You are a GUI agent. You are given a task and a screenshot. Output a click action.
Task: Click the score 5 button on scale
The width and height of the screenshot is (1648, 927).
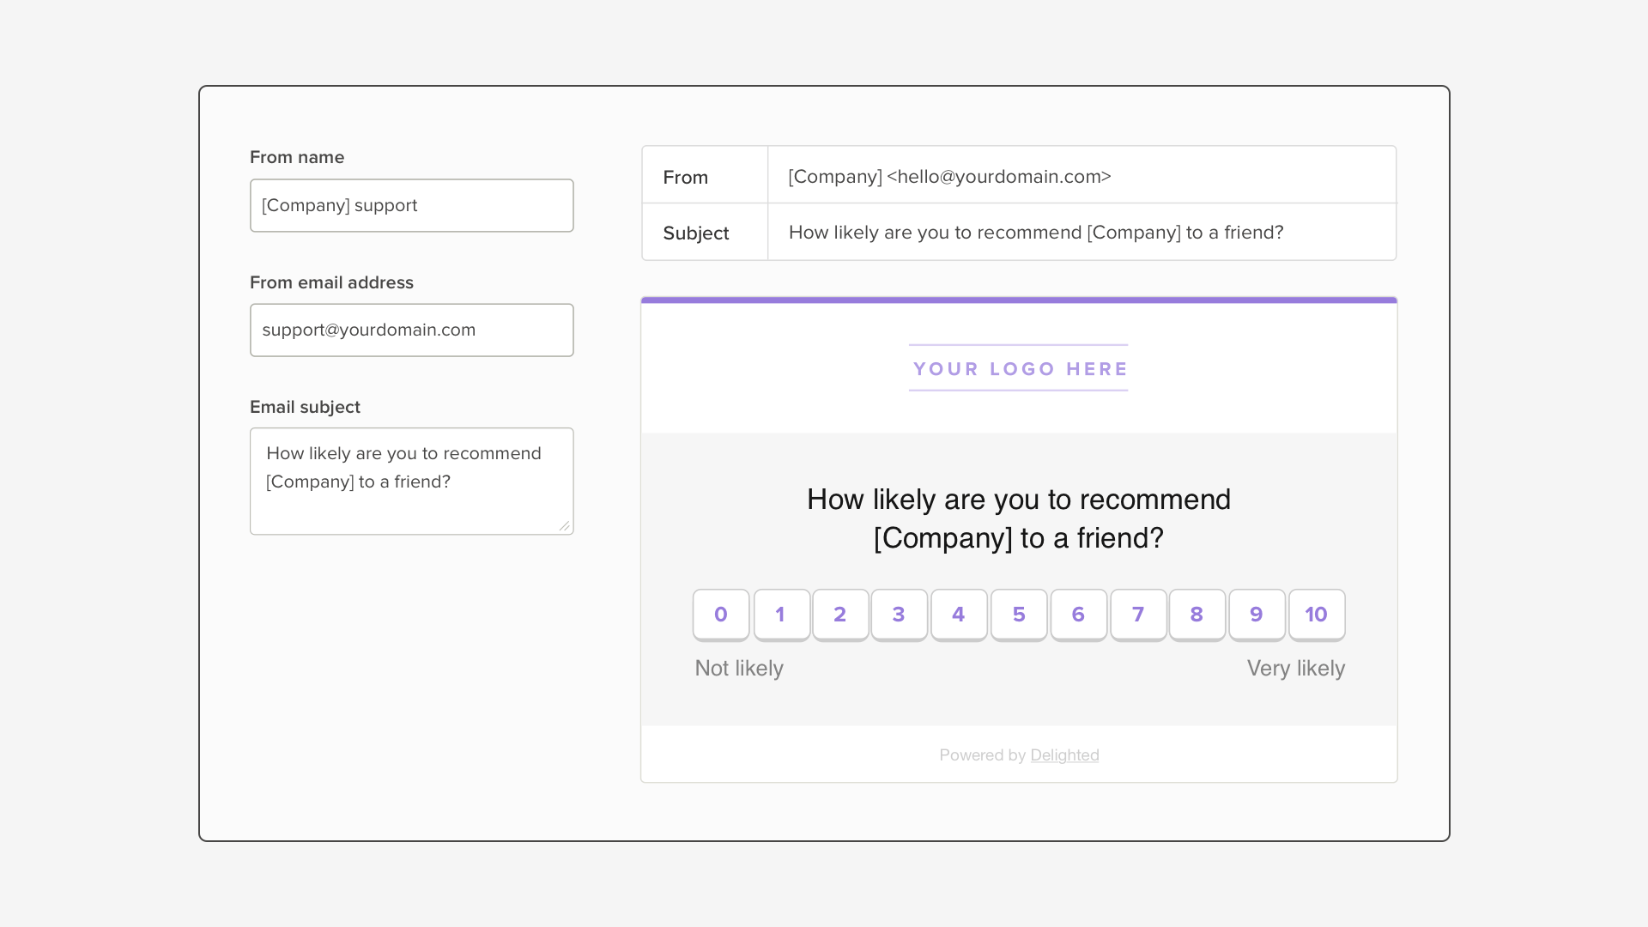[x=1019, y=615]
